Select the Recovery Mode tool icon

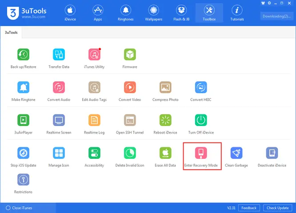pos(201,153)
